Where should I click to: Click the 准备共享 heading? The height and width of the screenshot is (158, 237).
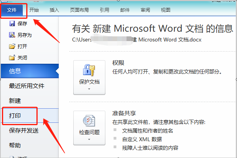(124, 113)
